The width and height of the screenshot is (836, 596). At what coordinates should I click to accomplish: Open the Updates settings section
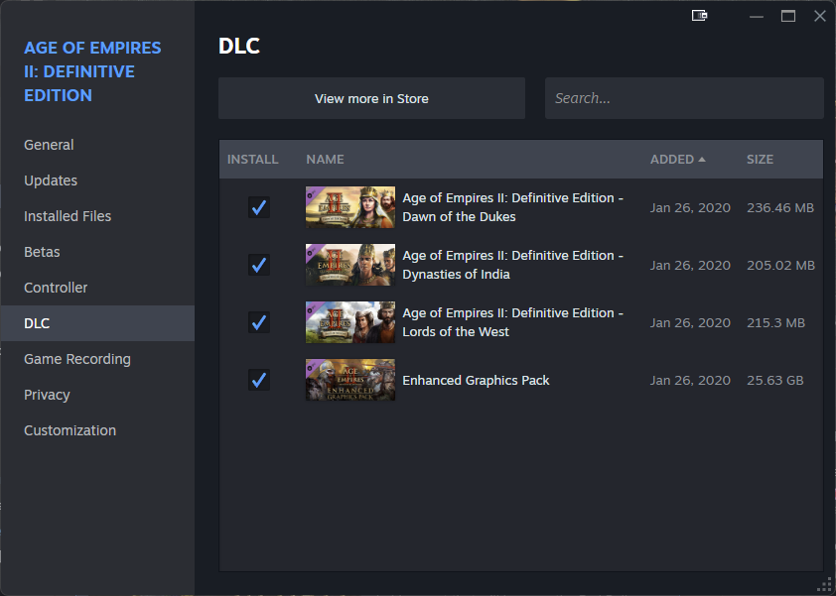click(x=97, y=180)
